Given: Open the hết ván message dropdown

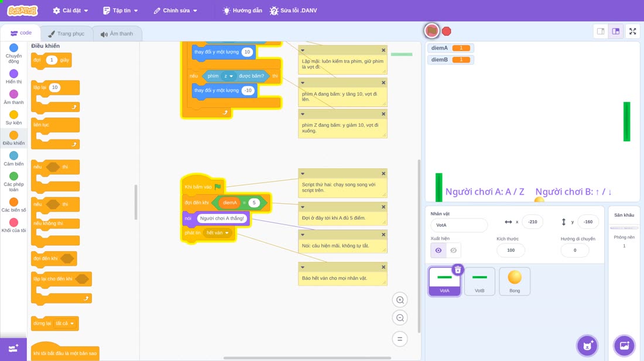Looking at the screenshot, I should coord(217,232).
